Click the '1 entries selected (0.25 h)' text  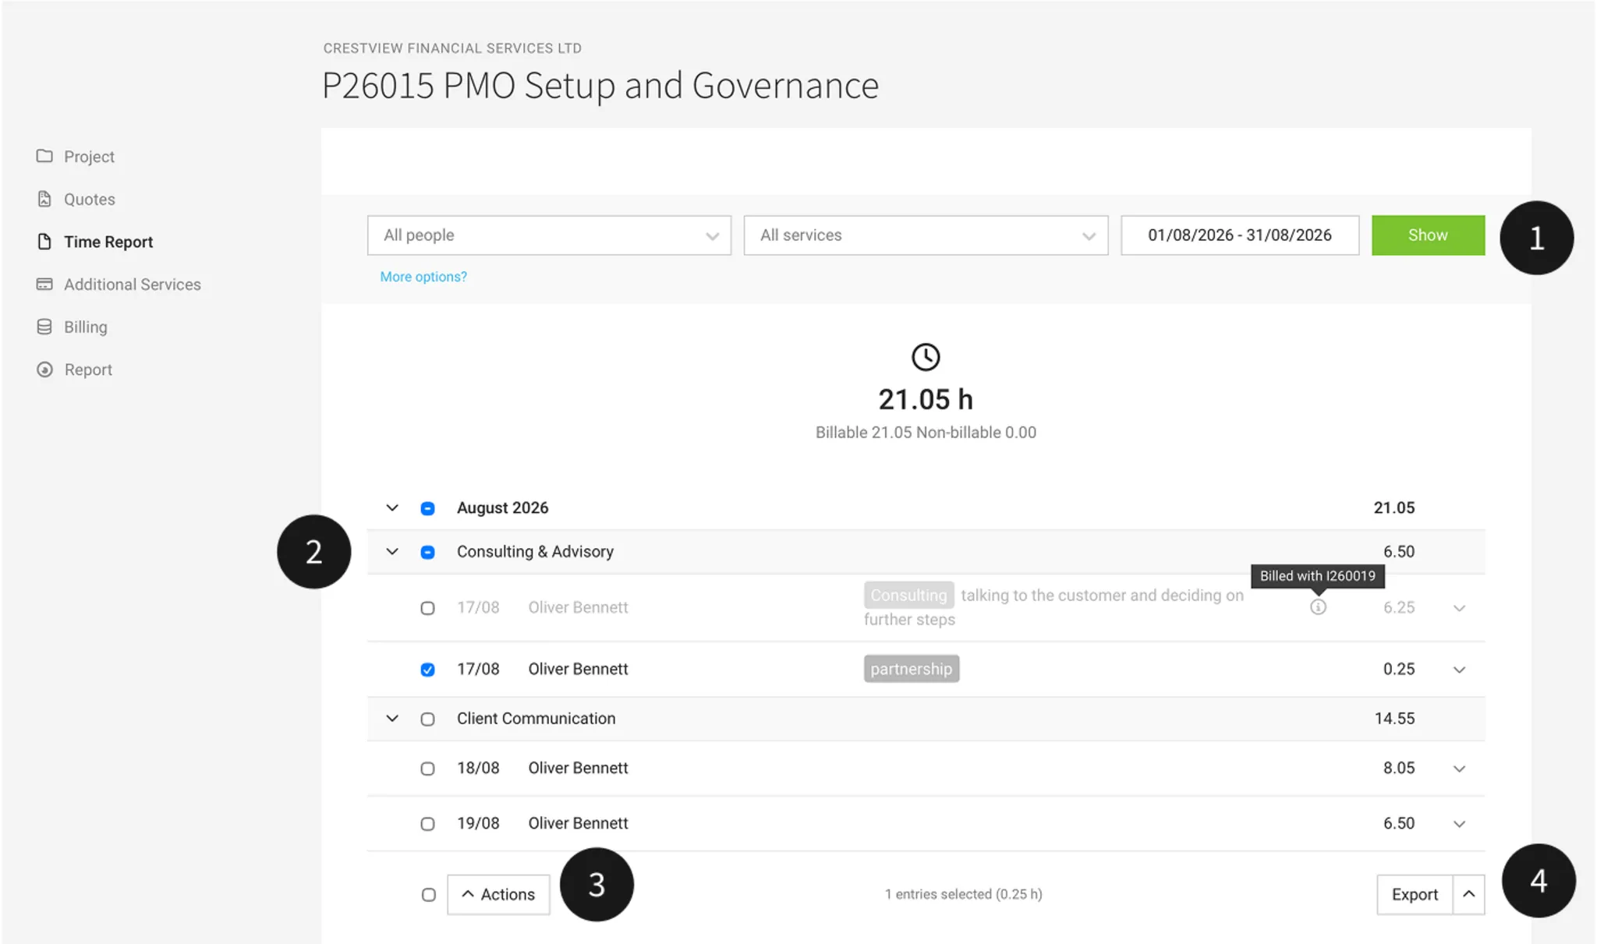tap(963, 894)
